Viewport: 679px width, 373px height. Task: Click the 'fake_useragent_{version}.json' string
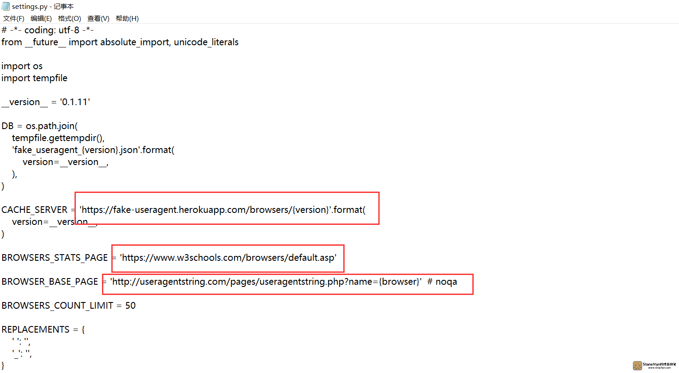75,150
